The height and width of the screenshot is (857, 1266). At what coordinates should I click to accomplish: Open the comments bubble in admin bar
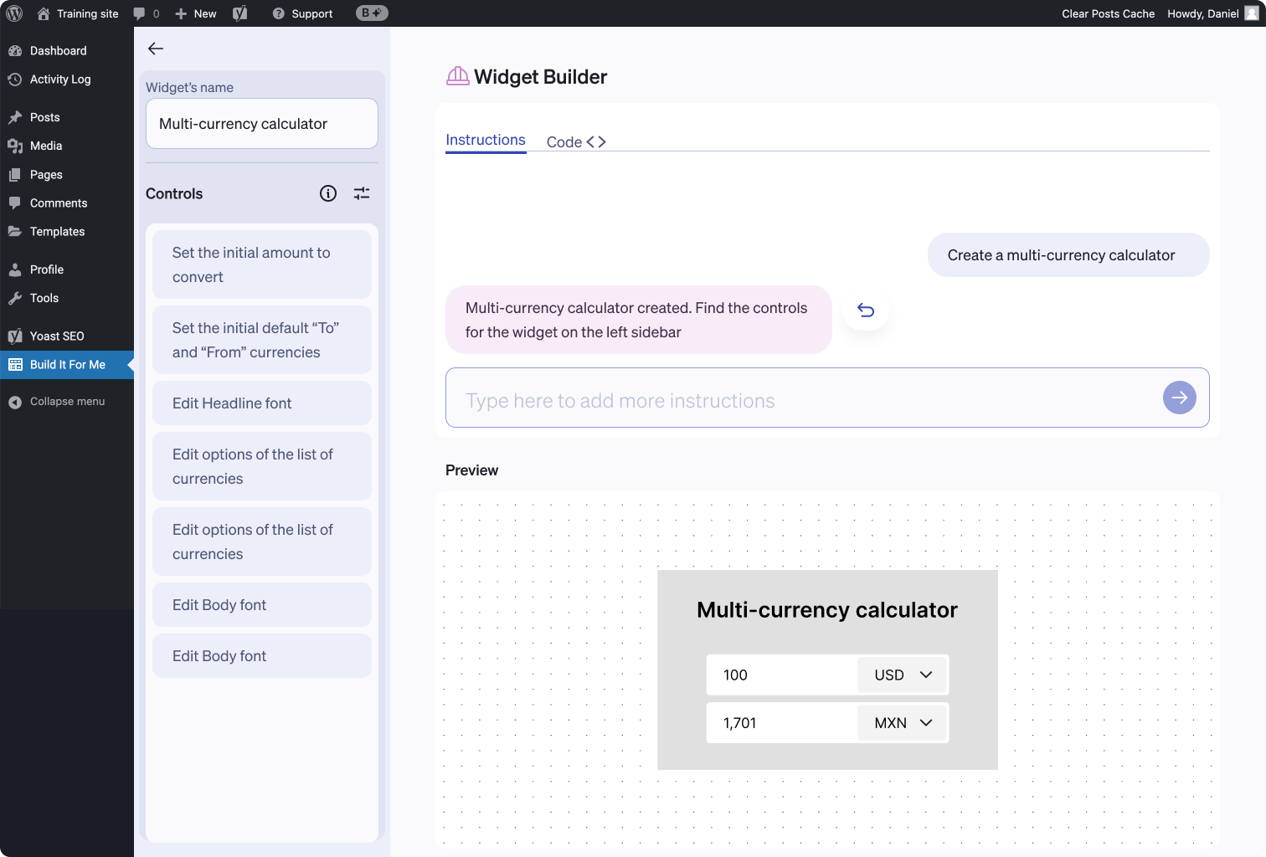point(146,13)
